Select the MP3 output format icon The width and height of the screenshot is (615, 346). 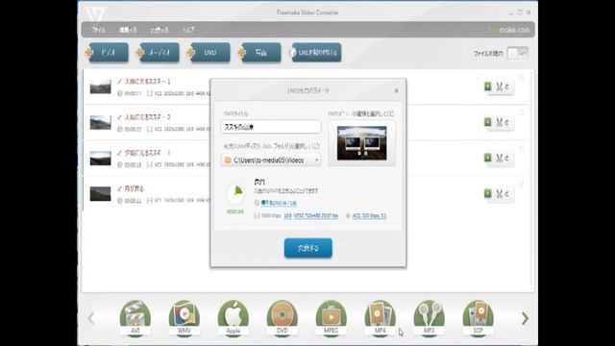430,317
